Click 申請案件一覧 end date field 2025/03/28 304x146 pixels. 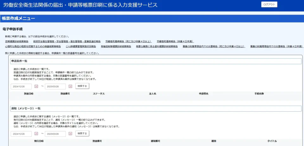[55, 86]
